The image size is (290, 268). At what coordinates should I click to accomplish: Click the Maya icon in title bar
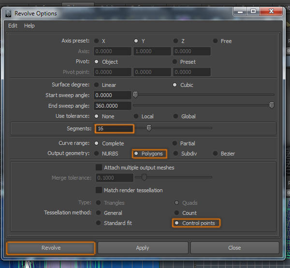click(8, 14)
